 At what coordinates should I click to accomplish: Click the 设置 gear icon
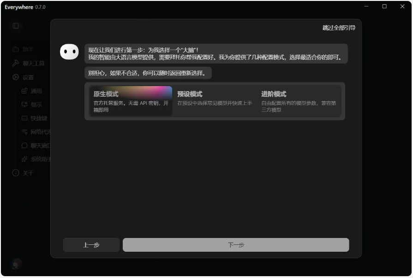pos(16,77)
